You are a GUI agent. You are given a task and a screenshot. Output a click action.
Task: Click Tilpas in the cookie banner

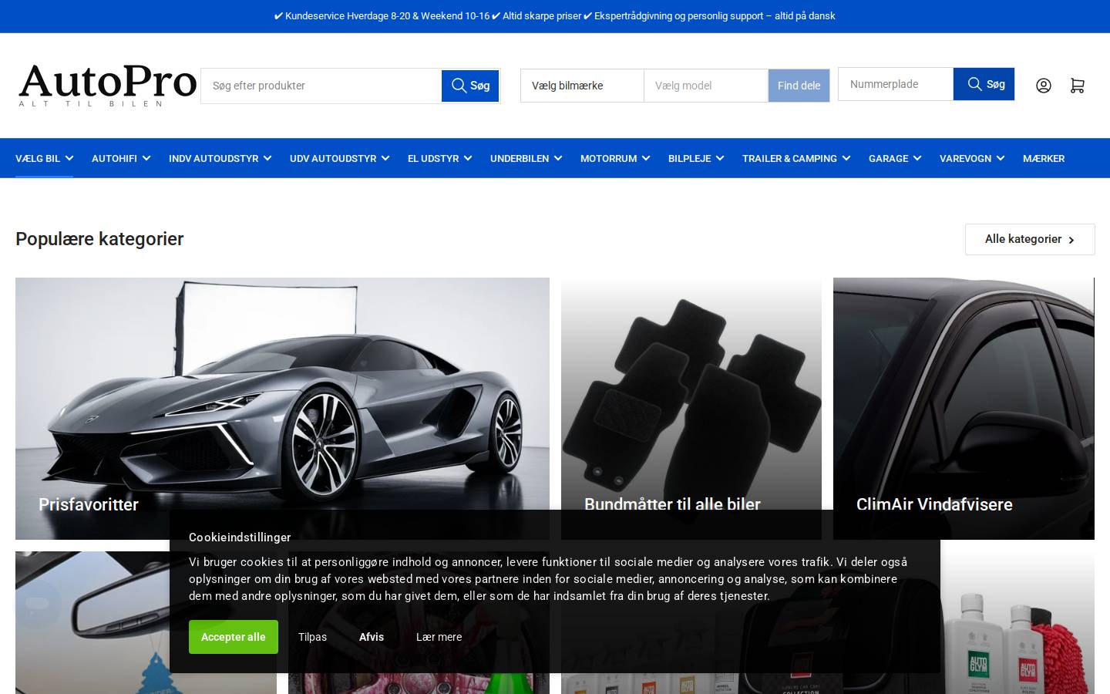coord(312,637)
